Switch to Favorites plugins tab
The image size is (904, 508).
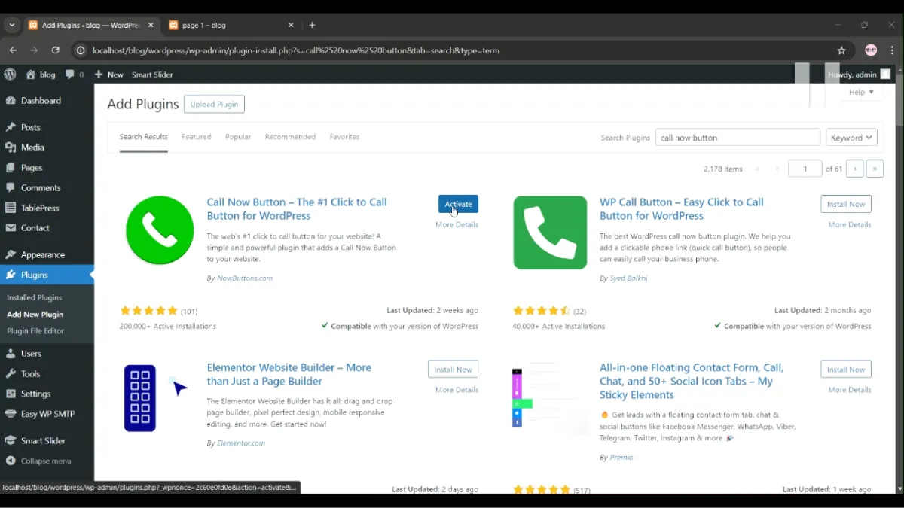coord(344,137)
